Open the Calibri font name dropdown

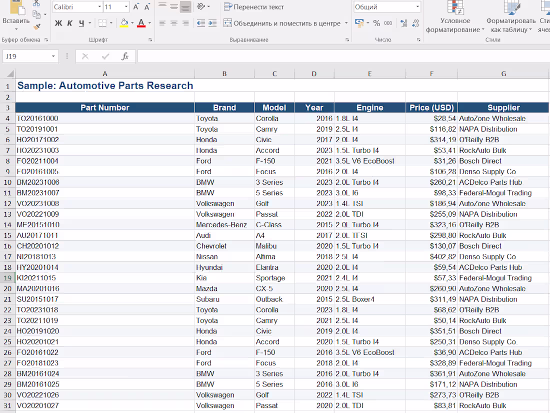pyautogui.click(x=99, y=7)
